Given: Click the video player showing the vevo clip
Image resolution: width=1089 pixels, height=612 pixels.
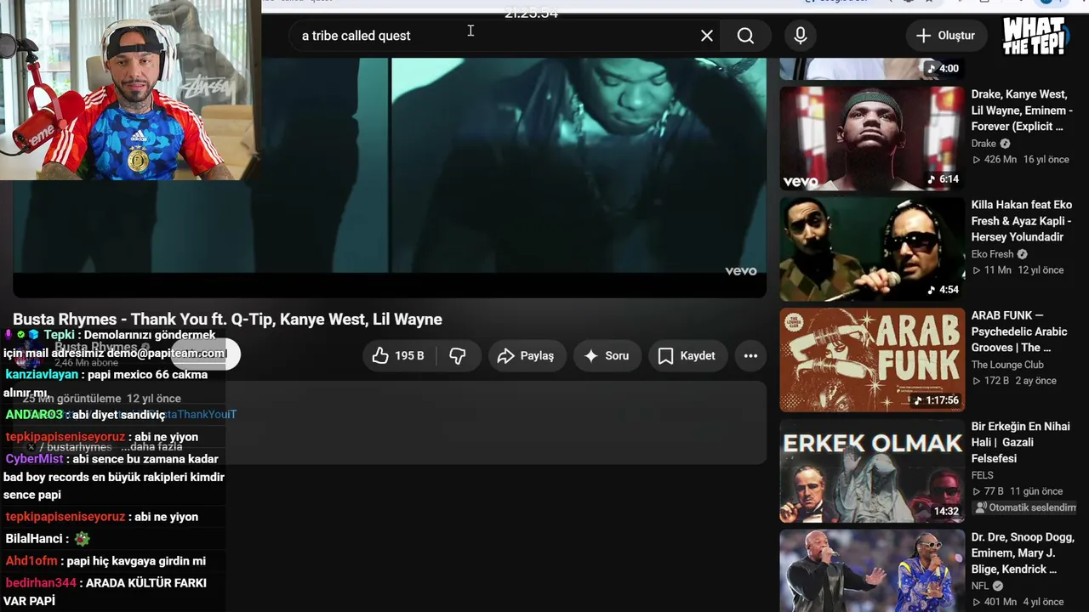Looking at the screenshot, I should (390, 178).
